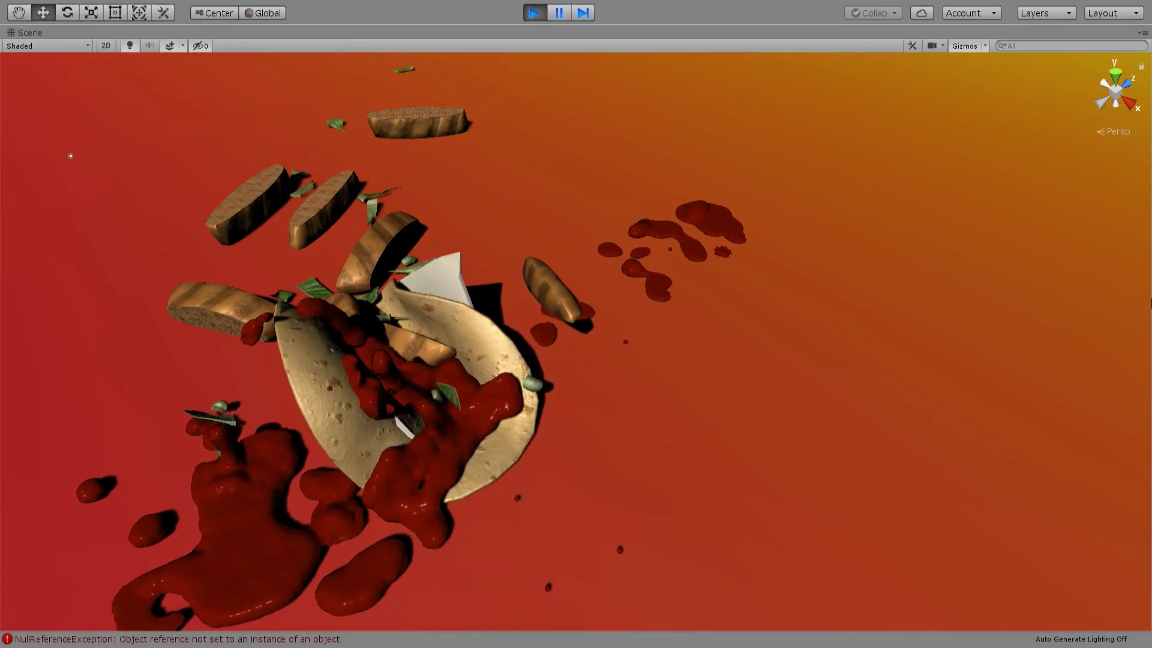Open custom editor tools in main toolbar

pos(163,13)
